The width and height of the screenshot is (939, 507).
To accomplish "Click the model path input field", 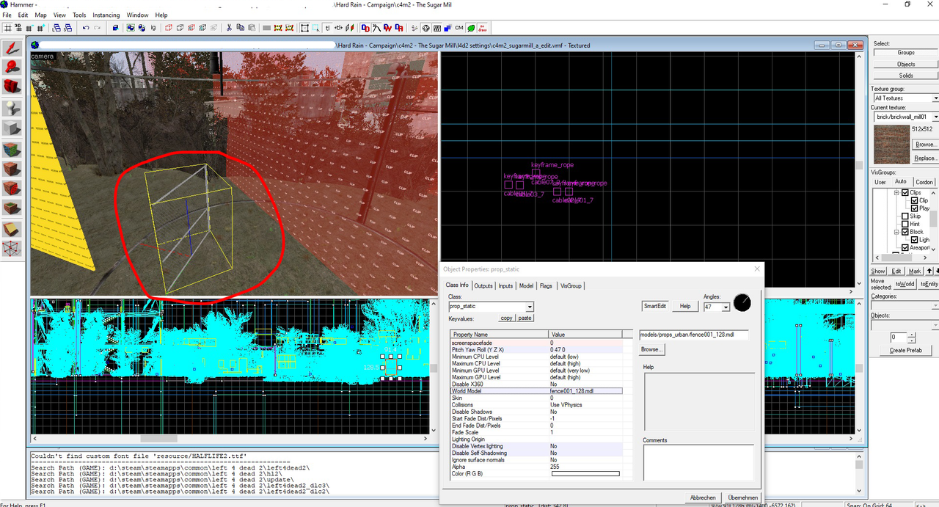I will click(x=695, y=334).
